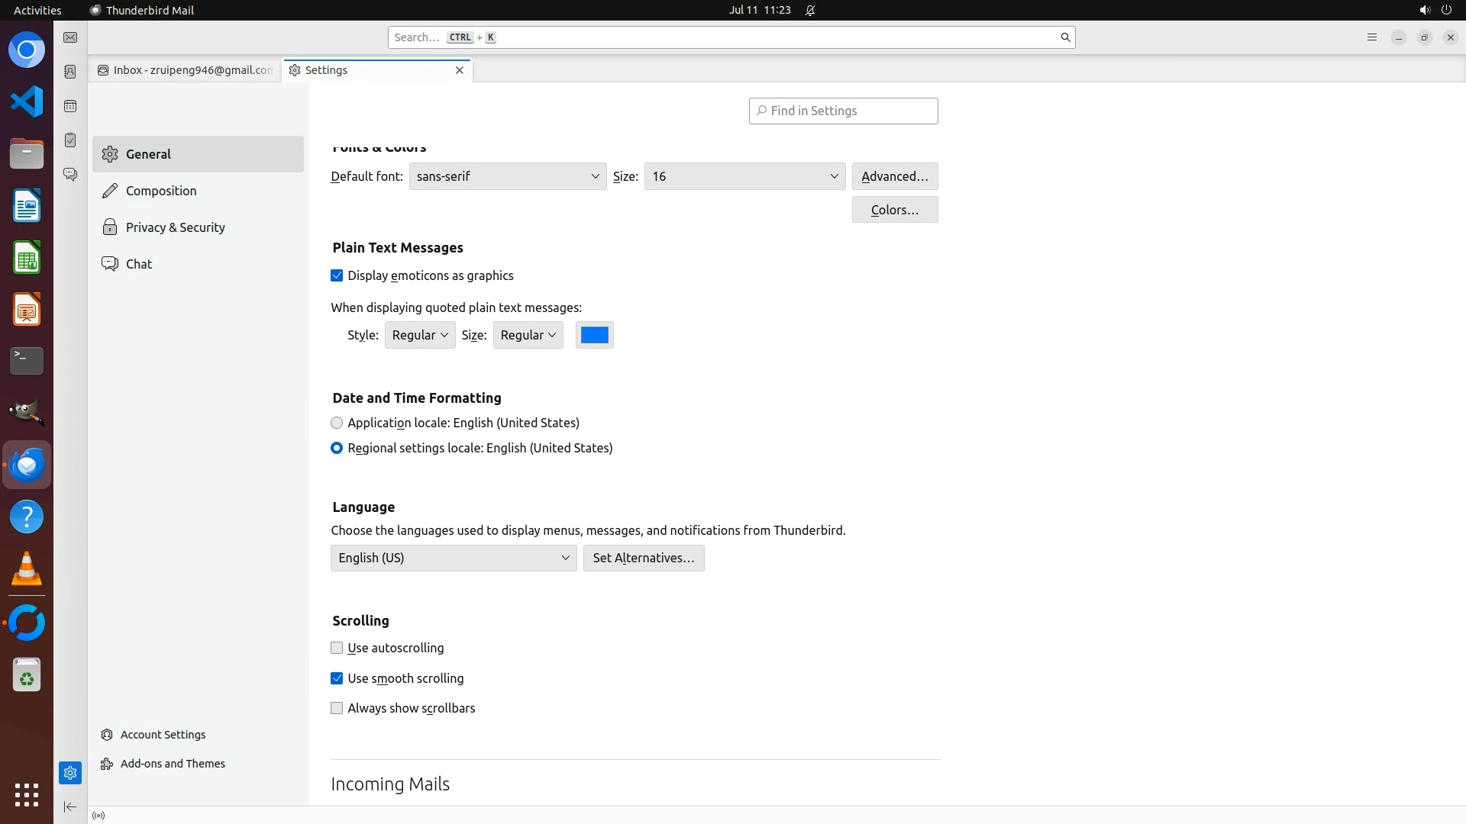Screen dimensions: 1466x824
Task: Open the English (US) language dropdown
Action: [454, 558]
